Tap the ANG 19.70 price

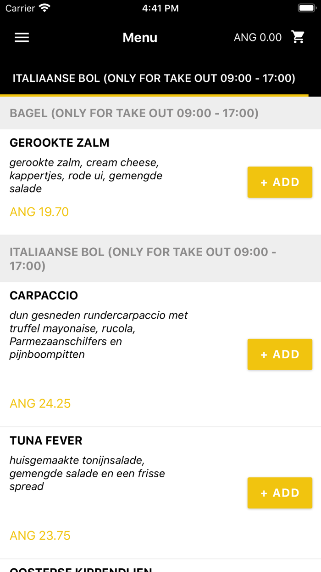39,212
